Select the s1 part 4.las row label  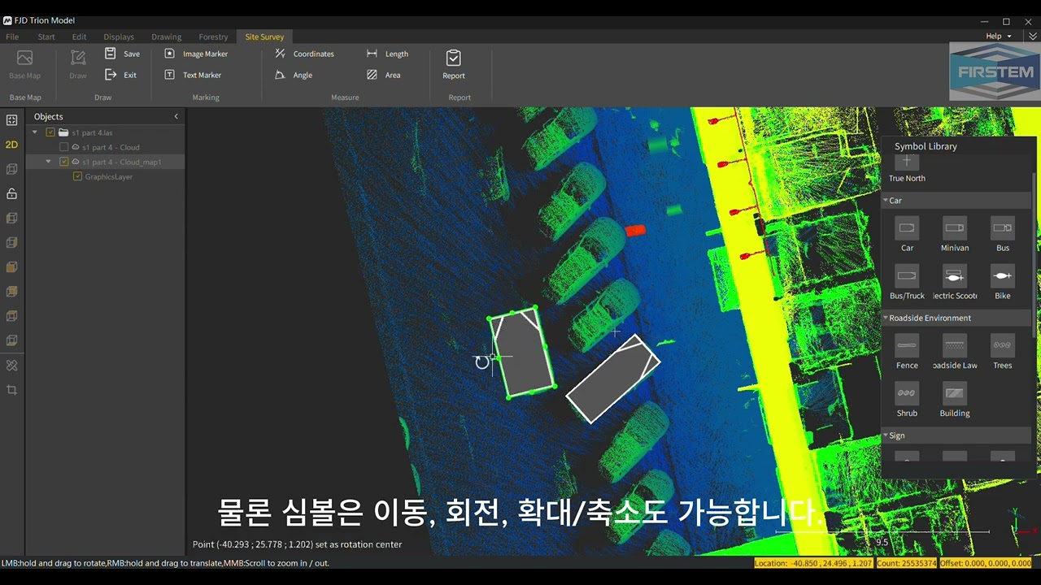(x=92, y=132)
